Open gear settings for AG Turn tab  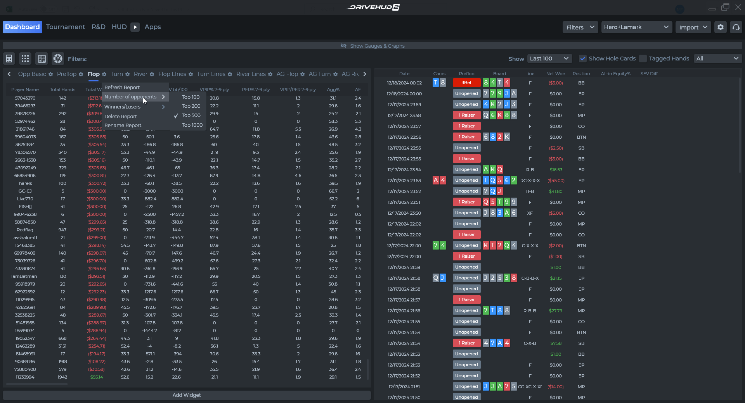point(335,74)
